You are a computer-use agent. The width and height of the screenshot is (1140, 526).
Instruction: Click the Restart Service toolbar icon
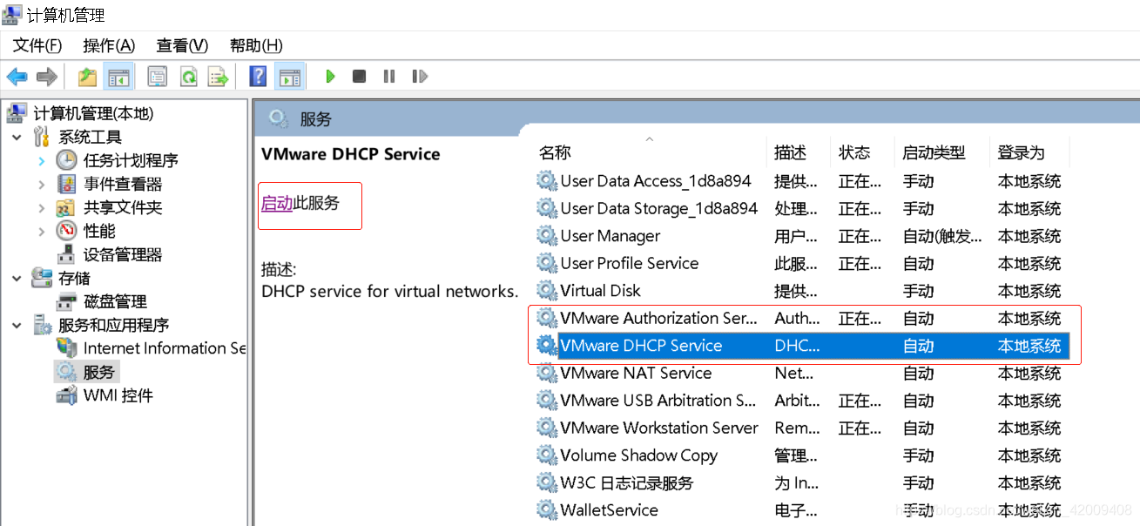(420, 77)
